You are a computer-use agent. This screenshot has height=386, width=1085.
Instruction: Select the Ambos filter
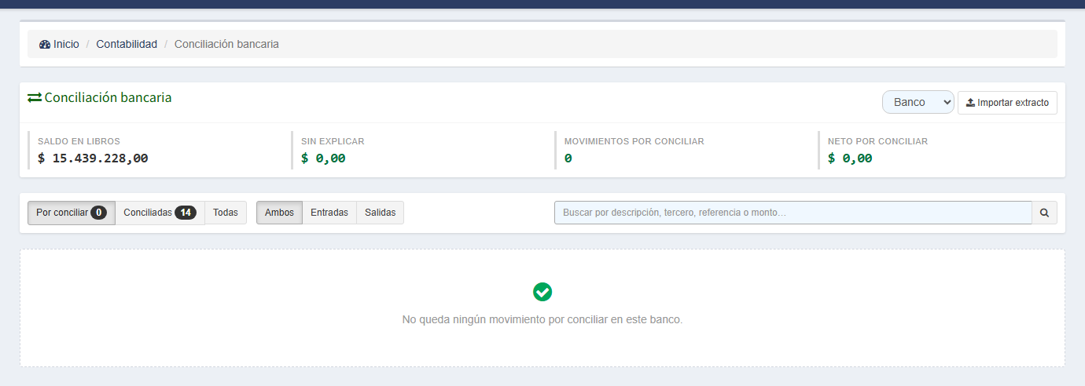click(x=279, y=213)
